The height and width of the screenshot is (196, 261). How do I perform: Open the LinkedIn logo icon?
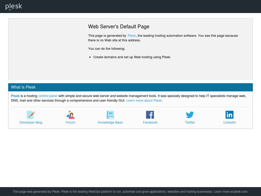coord(230,115)
